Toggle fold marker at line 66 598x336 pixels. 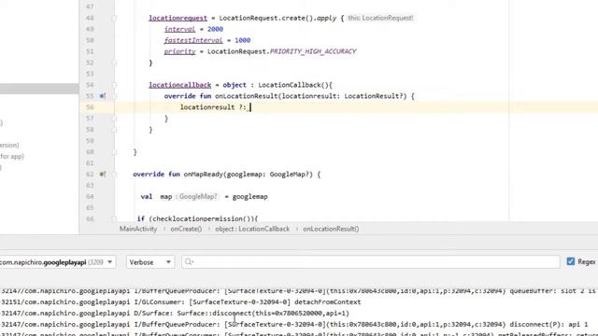[114, 218]
